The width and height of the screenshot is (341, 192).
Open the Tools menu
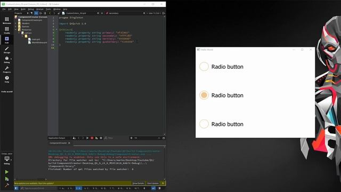pyautogui.click(x=48, y=9)
